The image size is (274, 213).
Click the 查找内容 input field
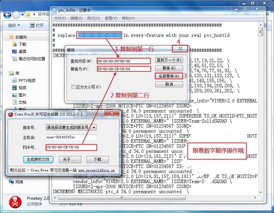click(123, 61)
